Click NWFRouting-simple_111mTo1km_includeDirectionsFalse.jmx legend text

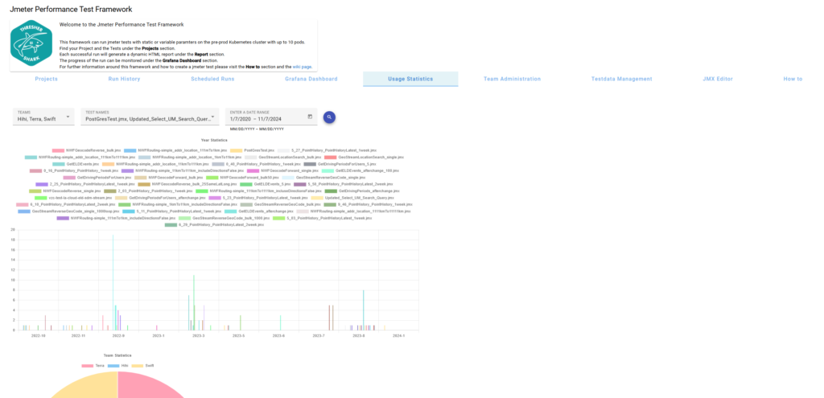(x=123, y=218)
